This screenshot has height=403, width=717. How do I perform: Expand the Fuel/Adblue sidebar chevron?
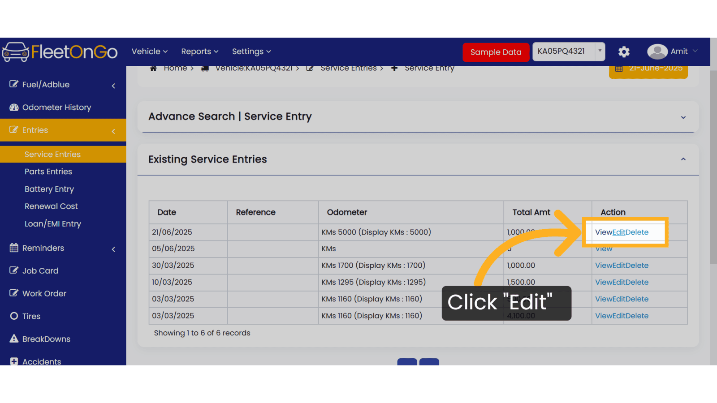(113, 86)
